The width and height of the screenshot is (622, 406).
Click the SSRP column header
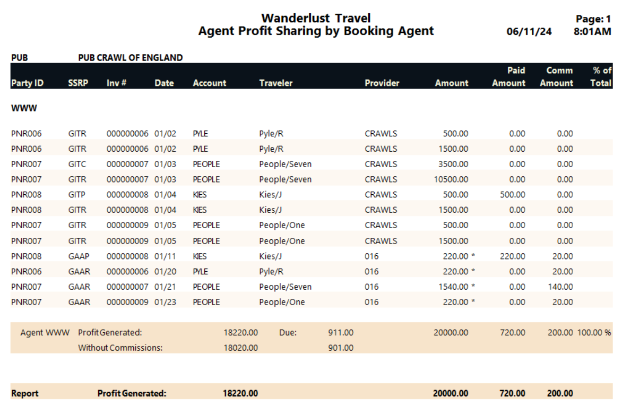78,83
